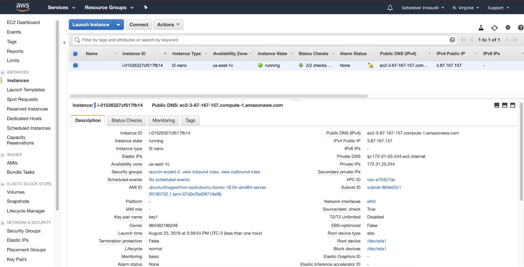Click view inbound rules link

point(201,172)
